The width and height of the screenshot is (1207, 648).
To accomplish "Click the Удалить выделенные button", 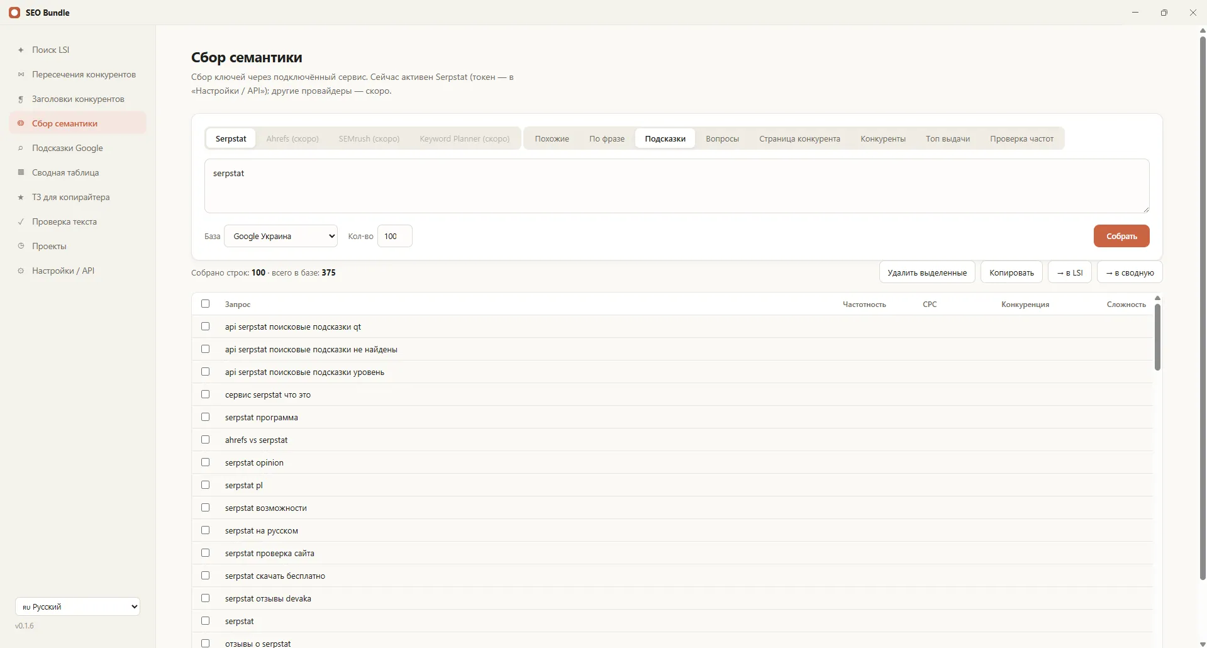I will tap(927, 272).
